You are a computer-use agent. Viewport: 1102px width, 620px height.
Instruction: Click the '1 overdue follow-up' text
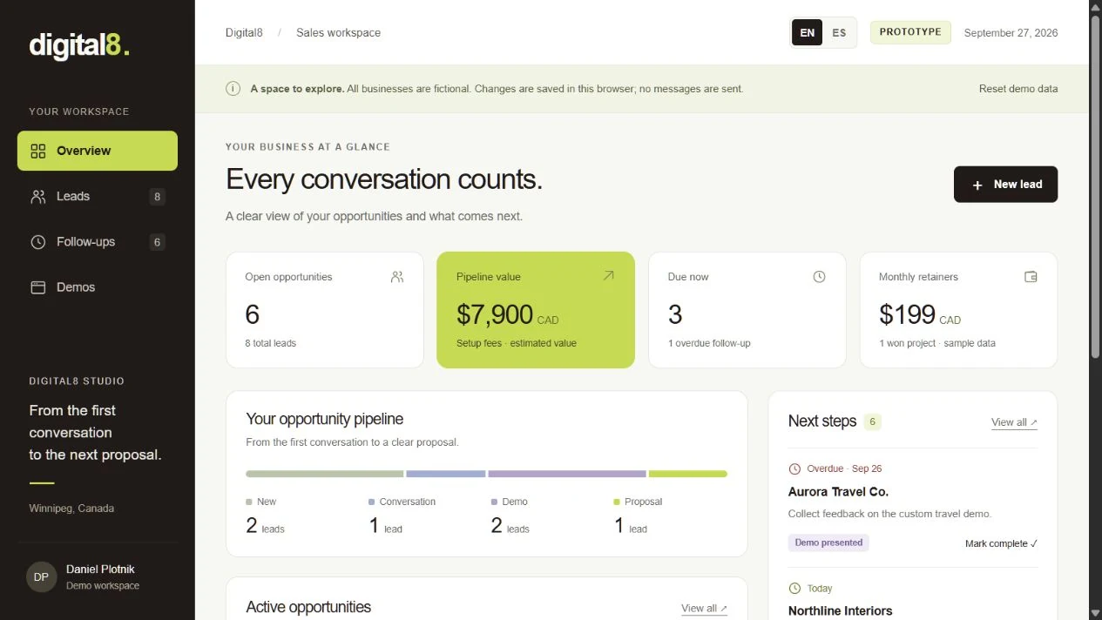(x=709, y=343)
